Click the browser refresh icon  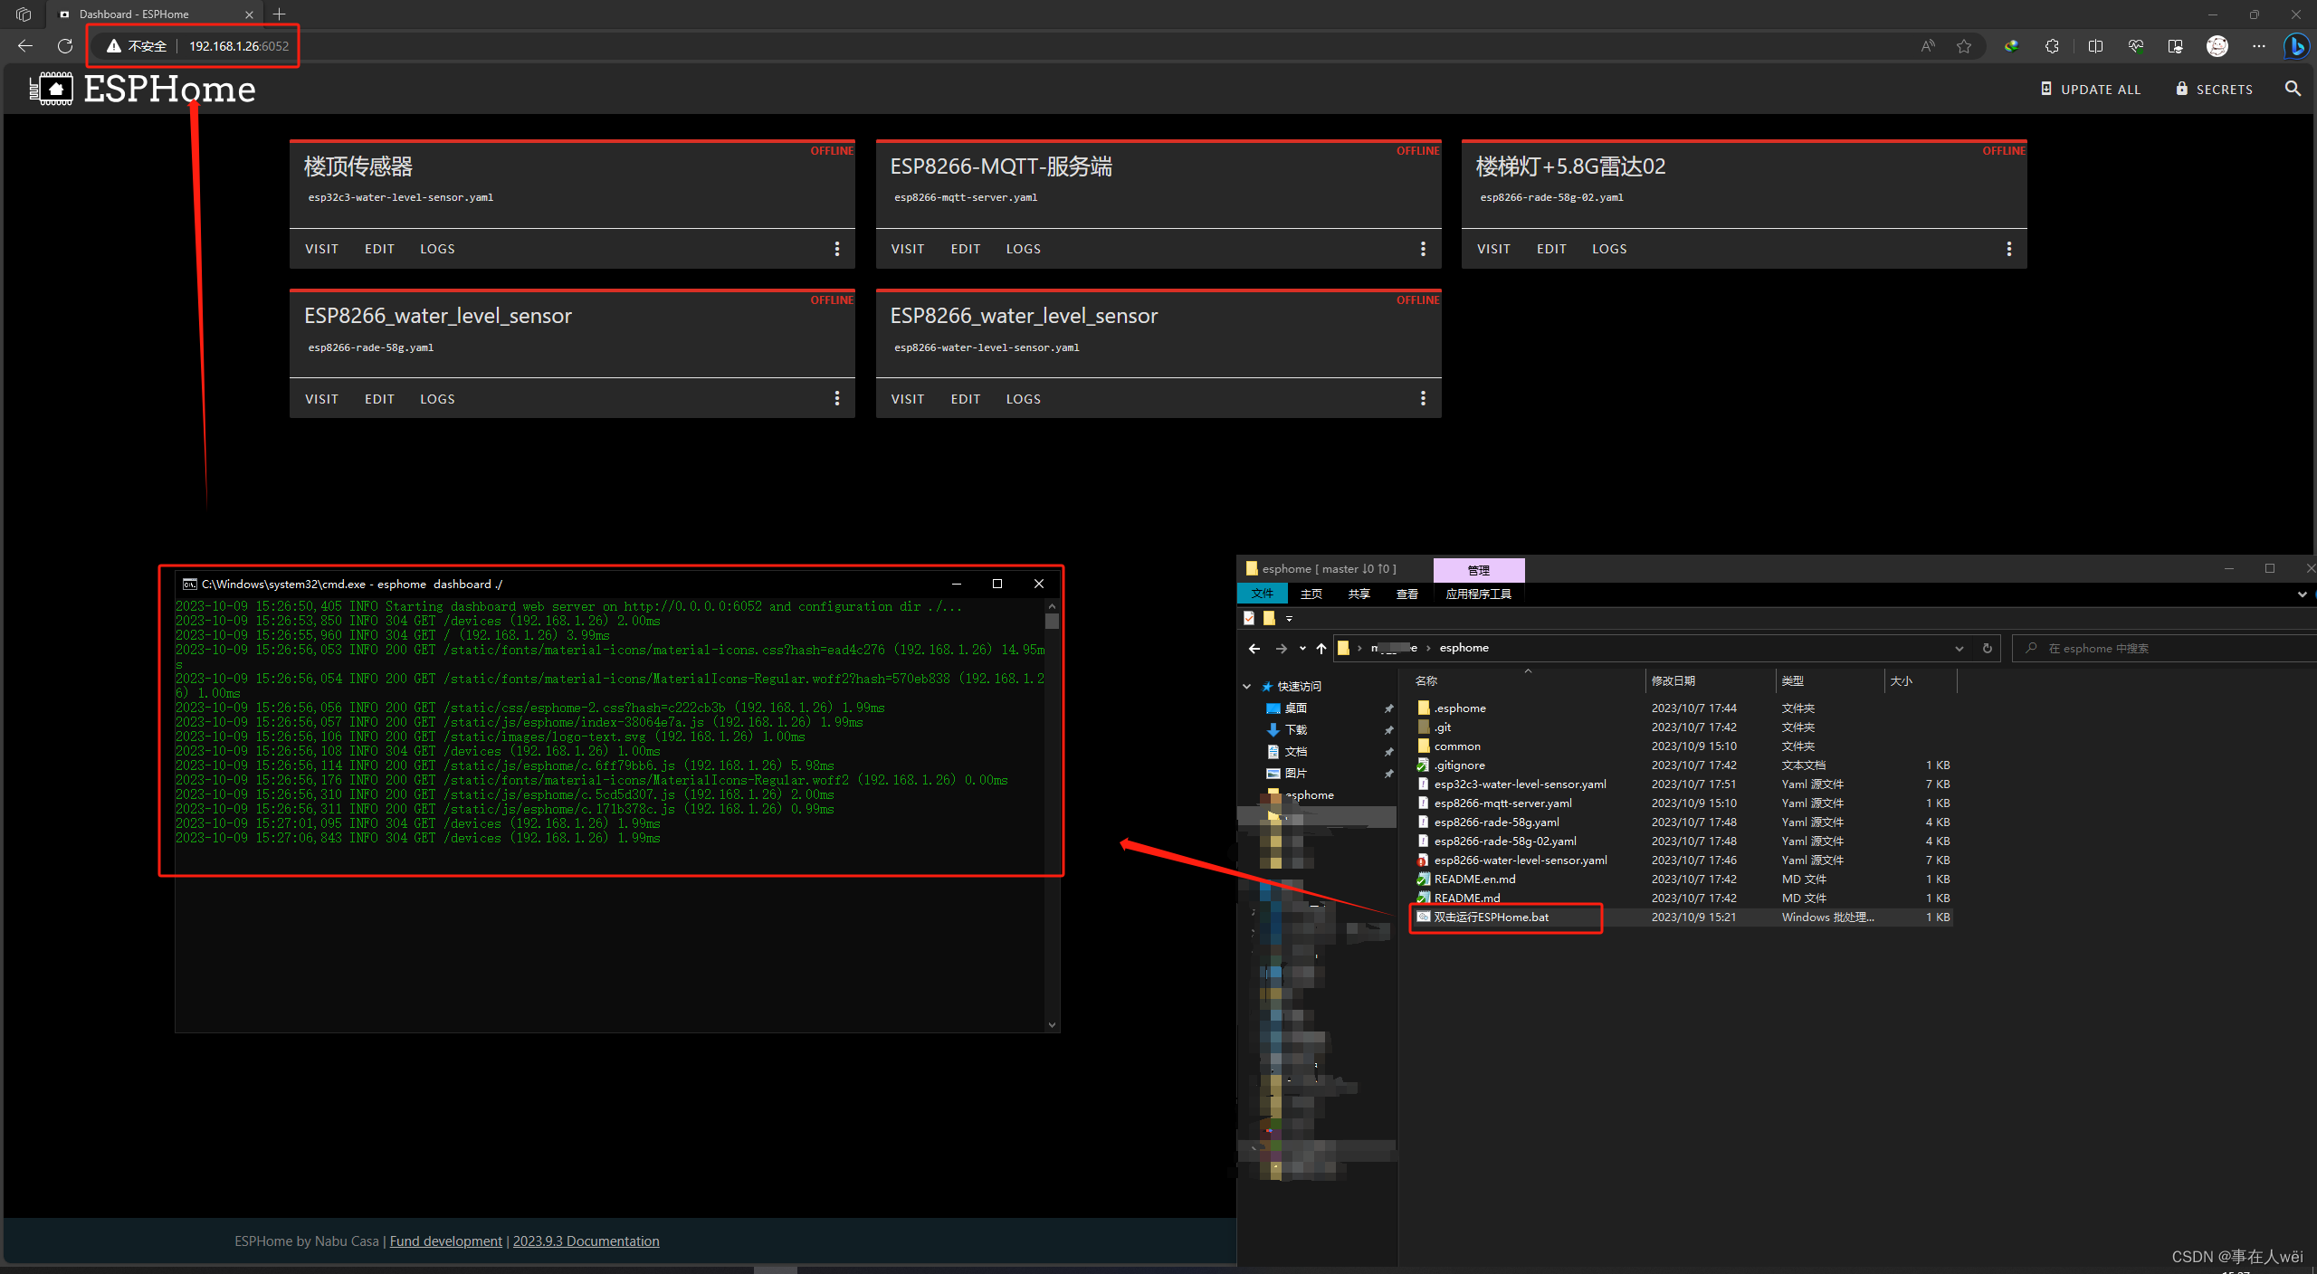[64, 46]
